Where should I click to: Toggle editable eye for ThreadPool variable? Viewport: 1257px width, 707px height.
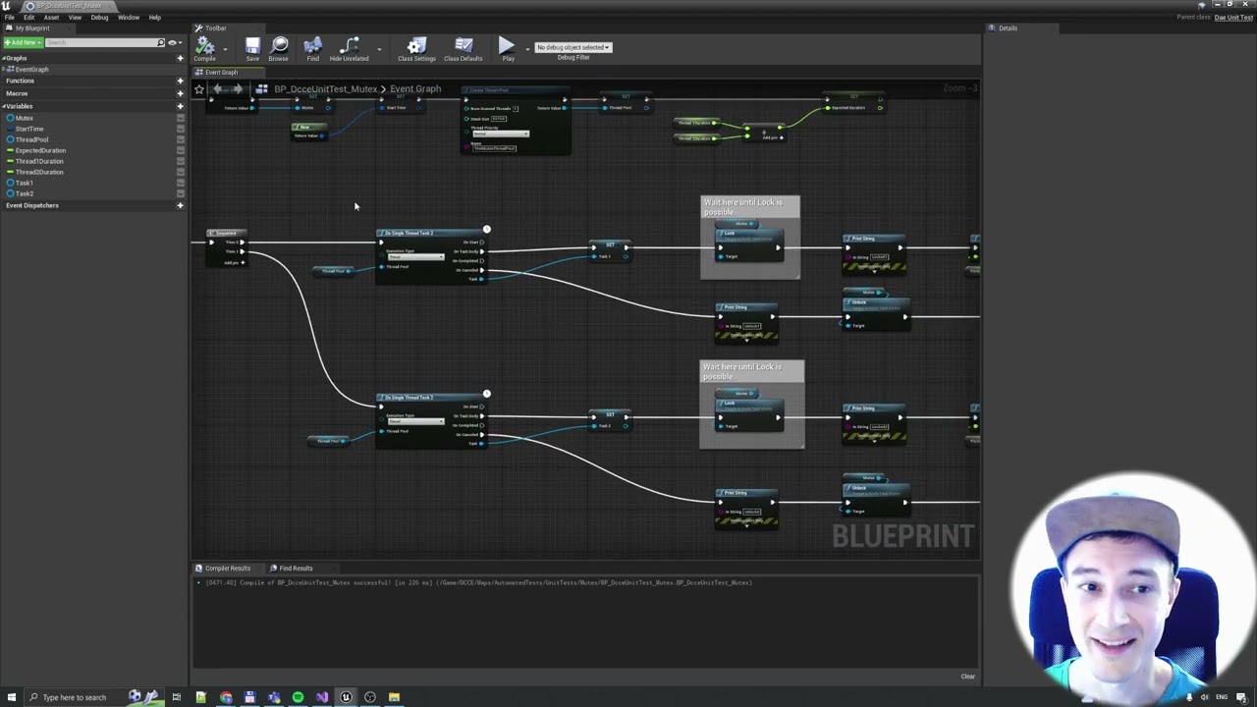pos(181,139)
